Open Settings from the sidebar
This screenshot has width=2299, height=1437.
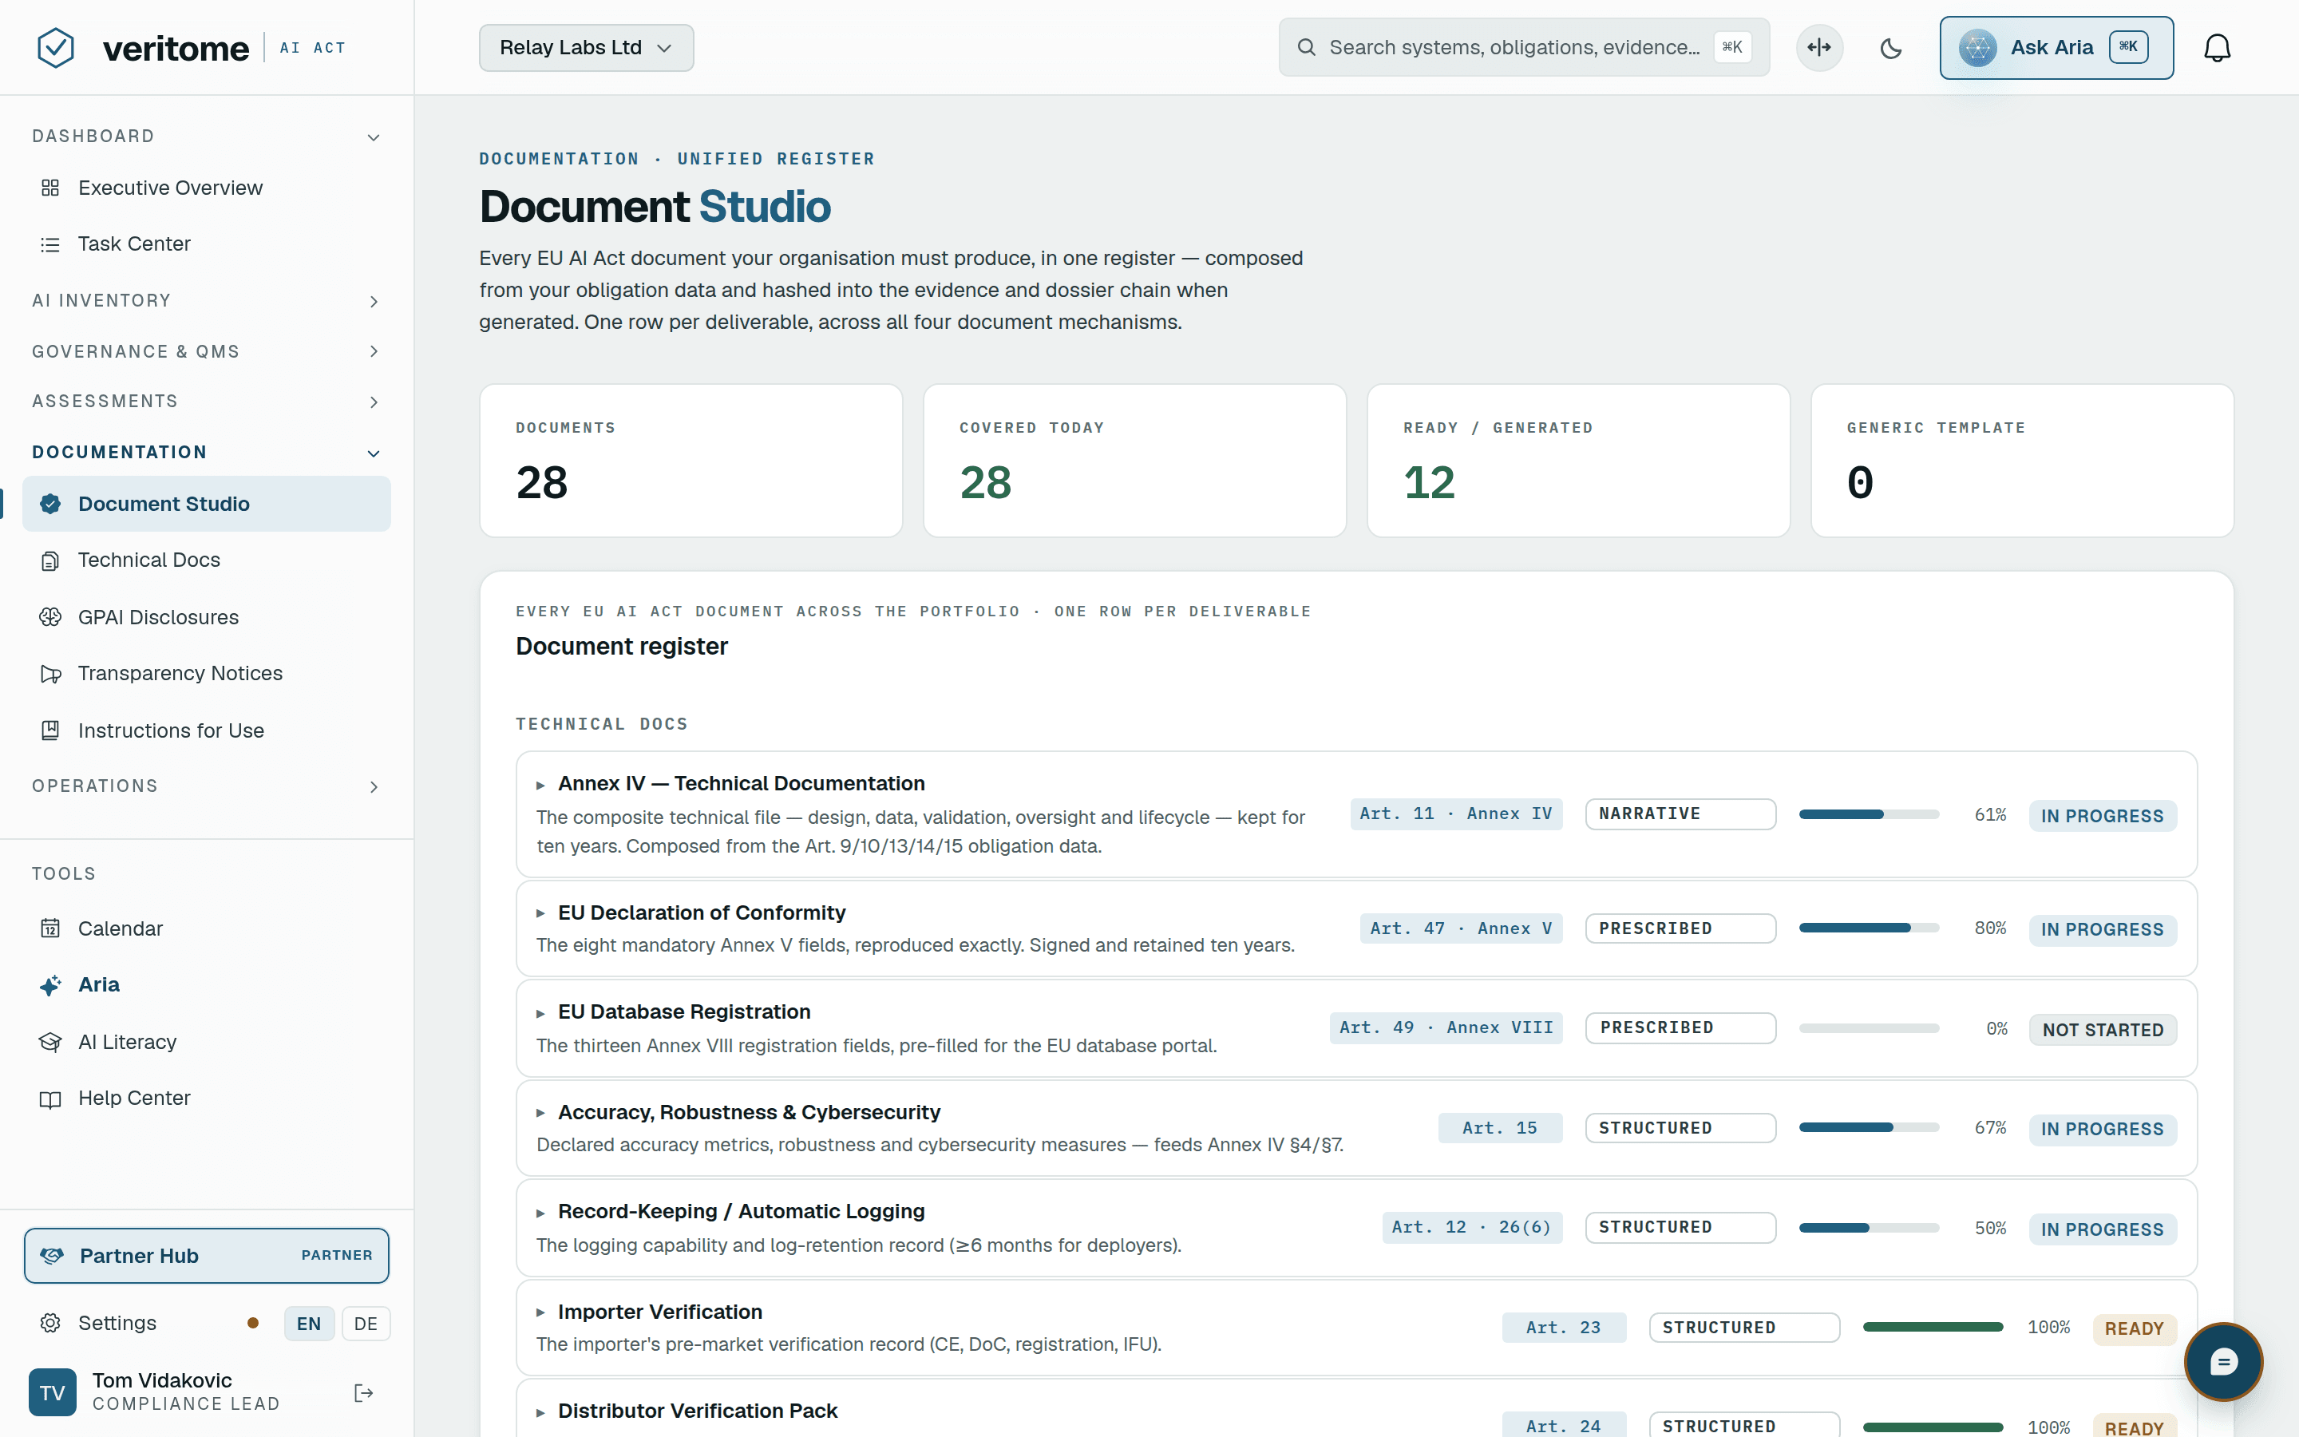pyautogui.click(x=117, y=1323)
